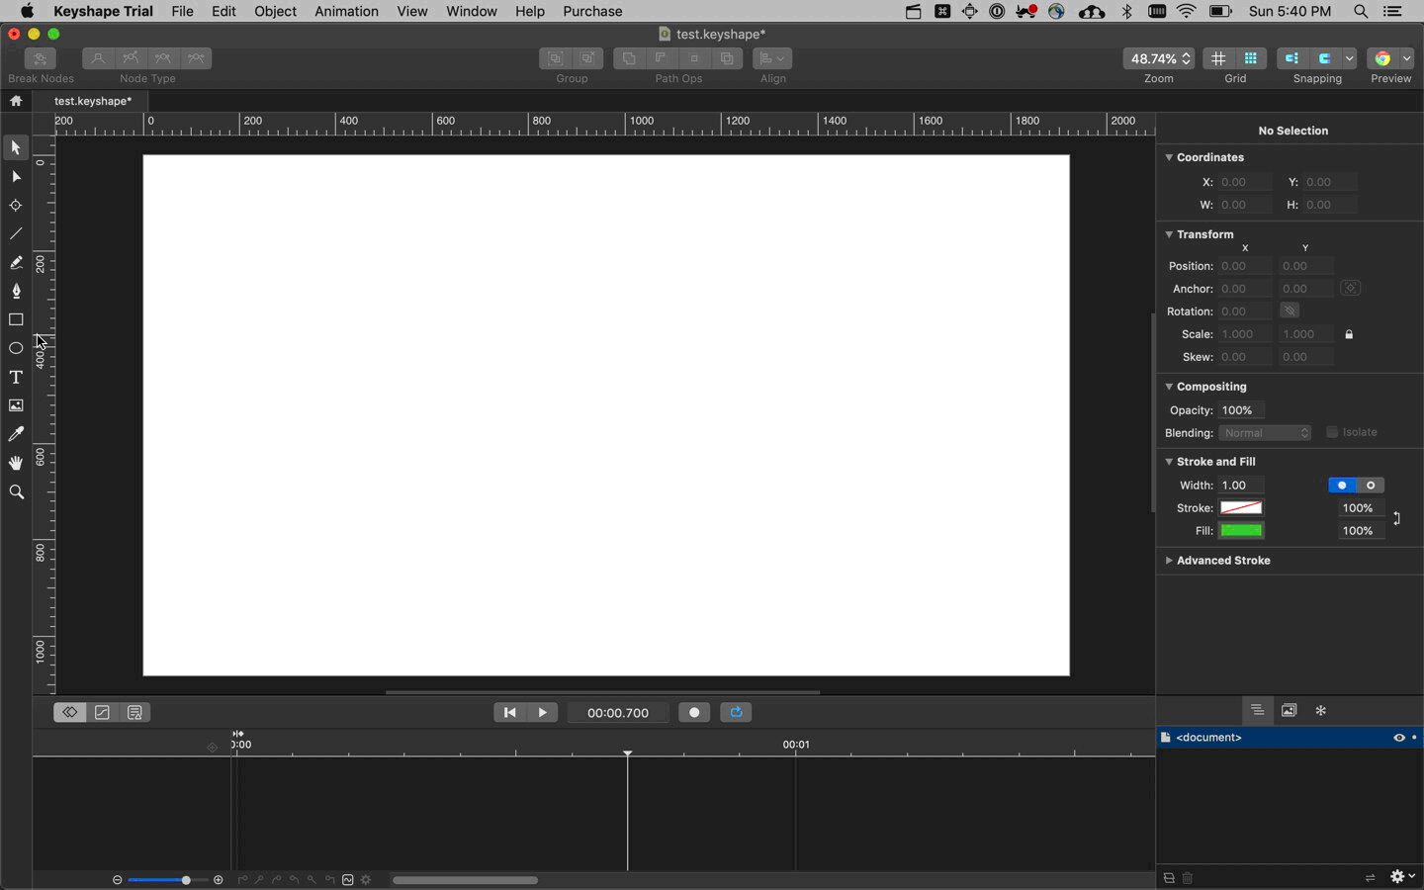Viewport: 1424px width, 890px height.
Task: Open the File menu
Action: pos(182,11)
